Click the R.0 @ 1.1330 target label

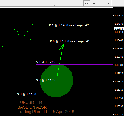(70, 41)
